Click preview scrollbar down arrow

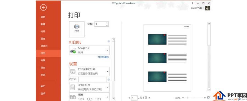(209, 89)
